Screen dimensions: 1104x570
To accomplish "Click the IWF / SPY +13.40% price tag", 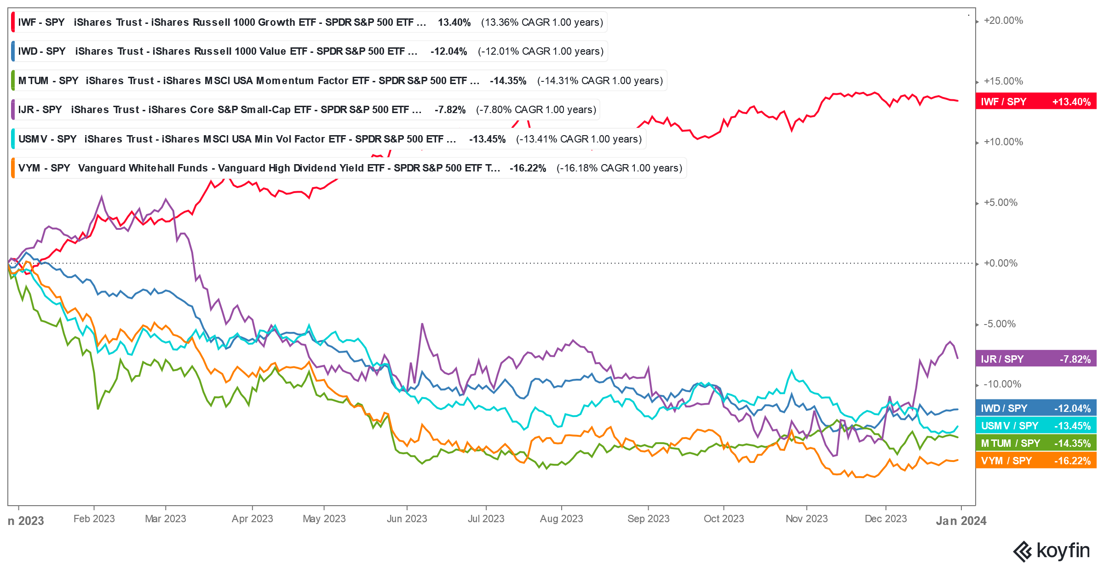I will click(x=1035, y=102).
